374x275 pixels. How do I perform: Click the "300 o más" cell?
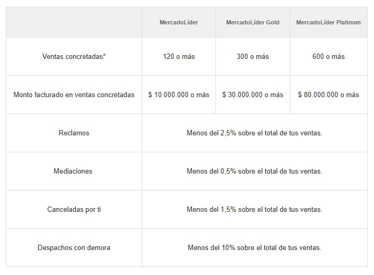click(x=253, y=56)
